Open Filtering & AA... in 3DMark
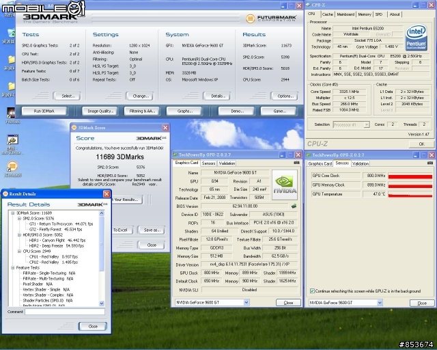437x350 pixels. click(x=141, y=111)
